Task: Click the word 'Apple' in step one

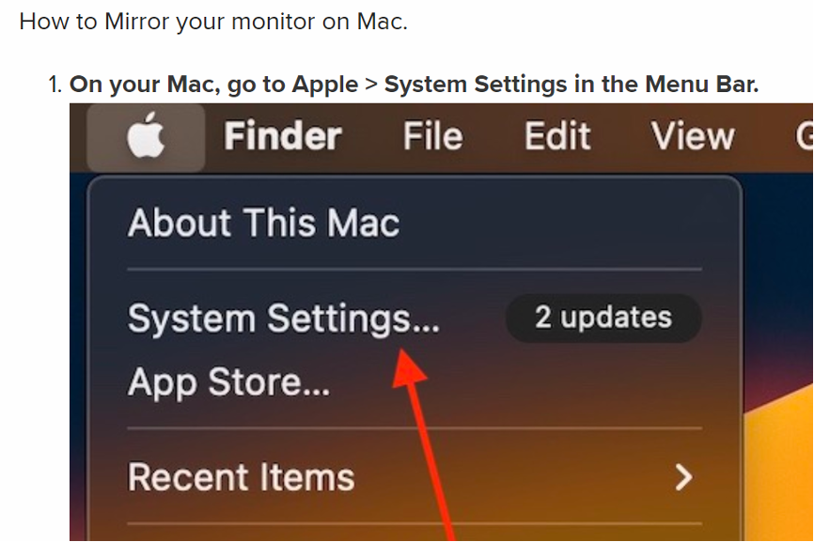Action: (325, 85)
